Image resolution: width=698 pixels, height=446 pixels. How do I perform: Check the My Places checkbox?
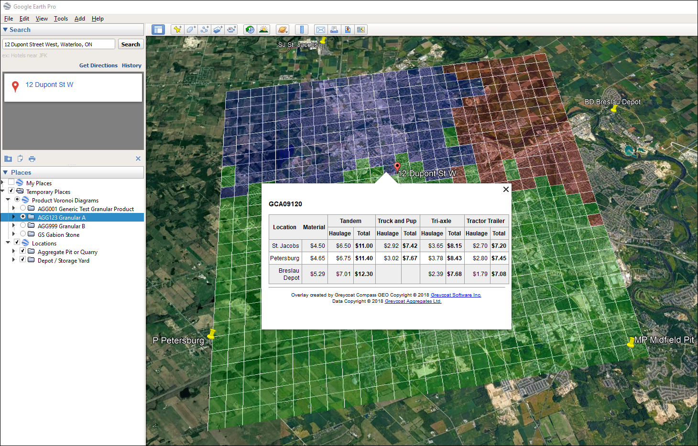tap(11, 183)
